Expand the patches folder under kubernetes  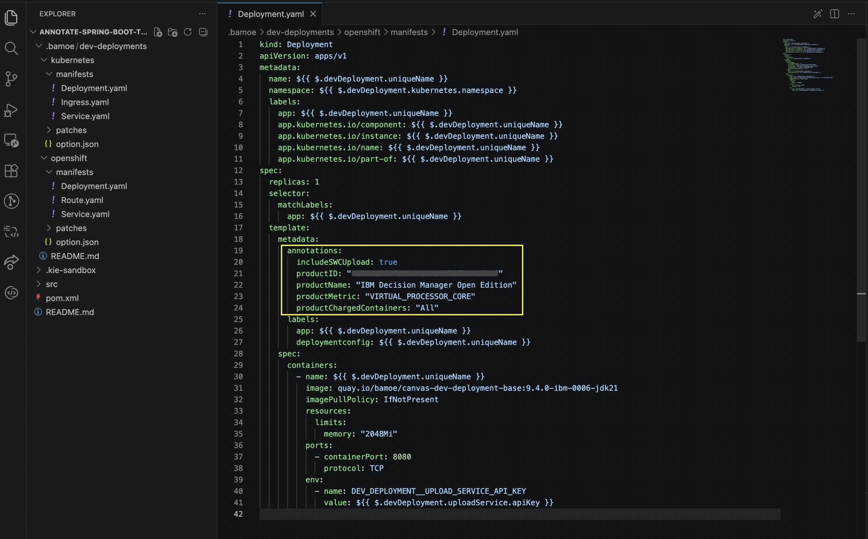coord(49,130)
